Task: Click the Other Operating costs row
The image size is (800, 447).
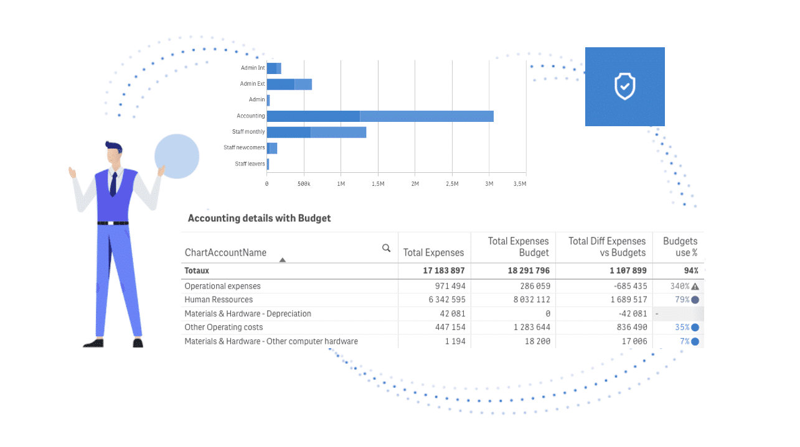Action: [224, 328]
